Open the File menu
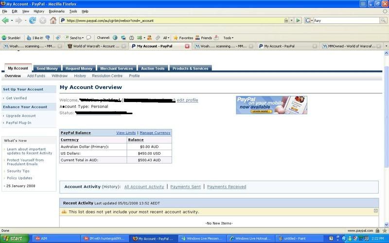The image size is (389, 243). tap(4, 11)
